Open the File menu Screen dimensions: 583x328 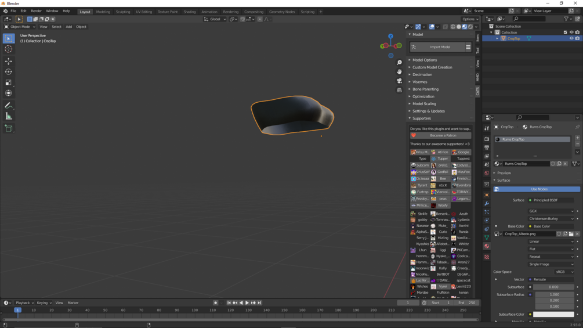coord(13,11)
